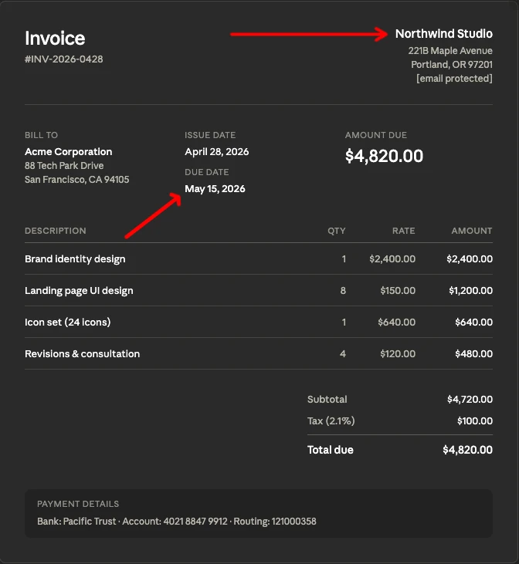Viewport: 519px width, 564px height.
Task: Click the Tax (2.1%) label
Action: pos(331,420)
